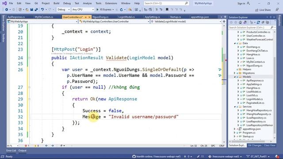Collapse the Data folder in Solution Explorer
283x159 pixels.
point(235,43)
